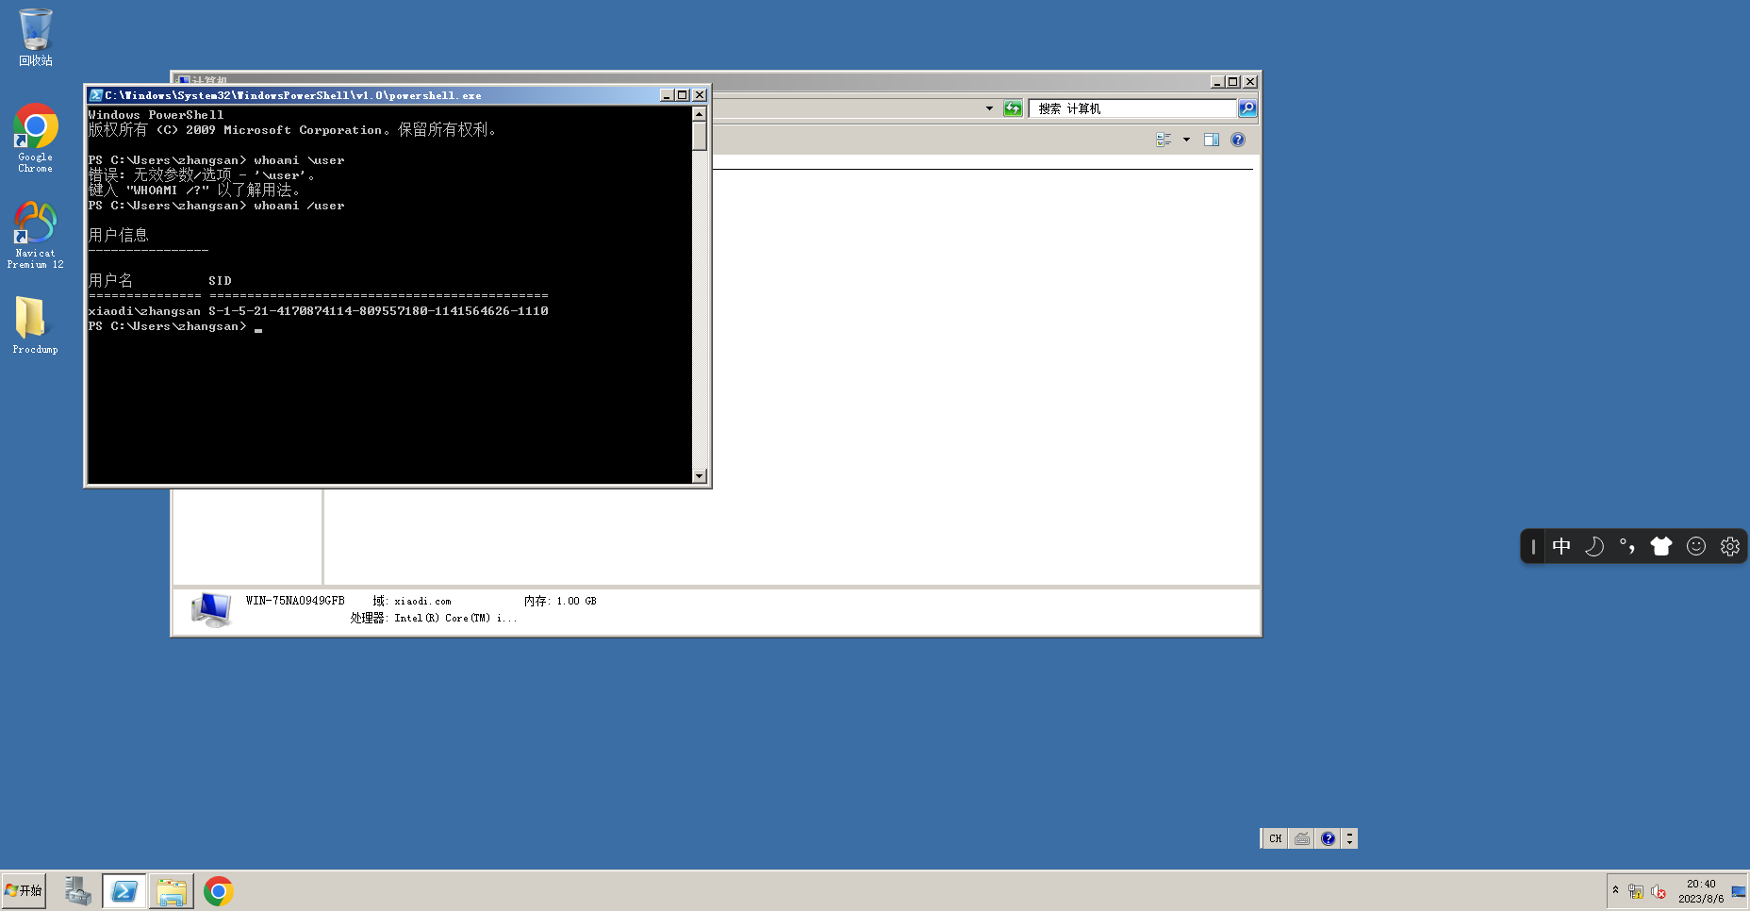Click the soft keyboard icon on the language bar

point(1301,837)
